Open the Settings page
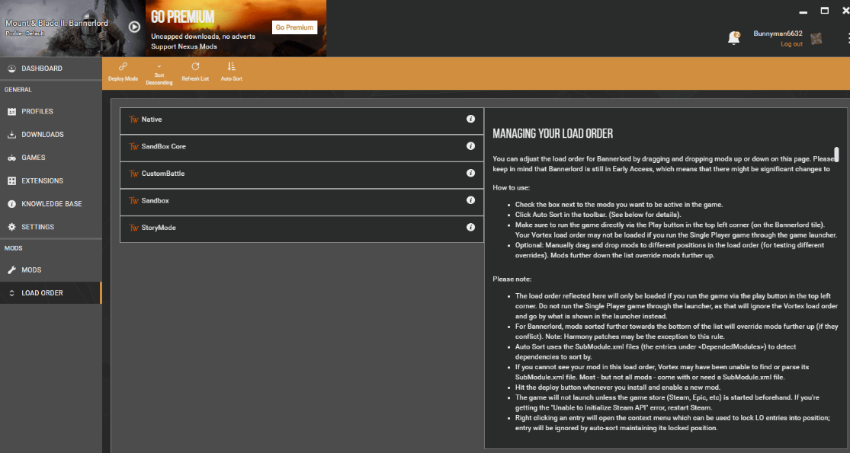 click(x=51, y=228)
